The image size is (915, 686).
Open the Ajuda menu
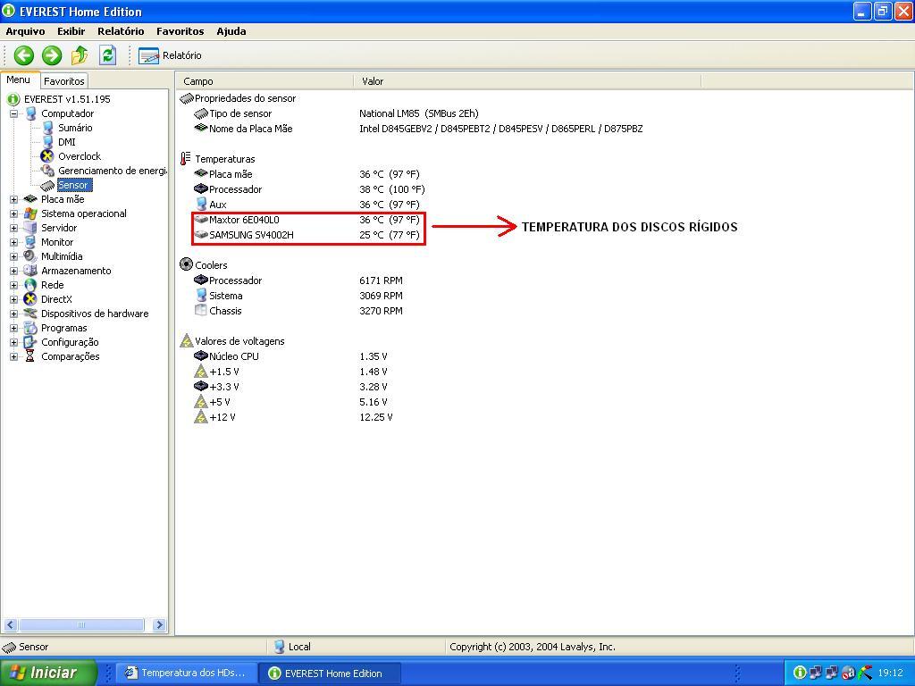tap(231, 31)
